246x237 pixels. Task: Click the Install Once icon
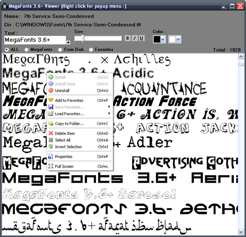[51, 84]
